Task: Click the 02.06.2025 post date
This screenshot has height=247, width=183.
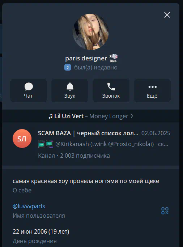Action: (x=156, y=133)
